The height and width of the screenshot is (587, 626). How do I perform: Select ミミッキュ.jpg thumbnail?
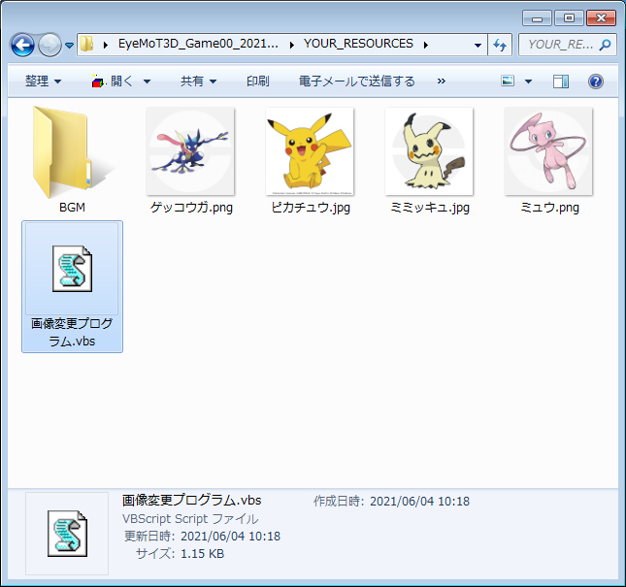click(x=429, y=151)
